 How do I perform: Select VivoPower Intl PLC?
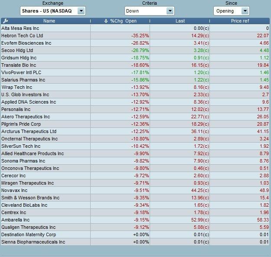pos(21,72)
